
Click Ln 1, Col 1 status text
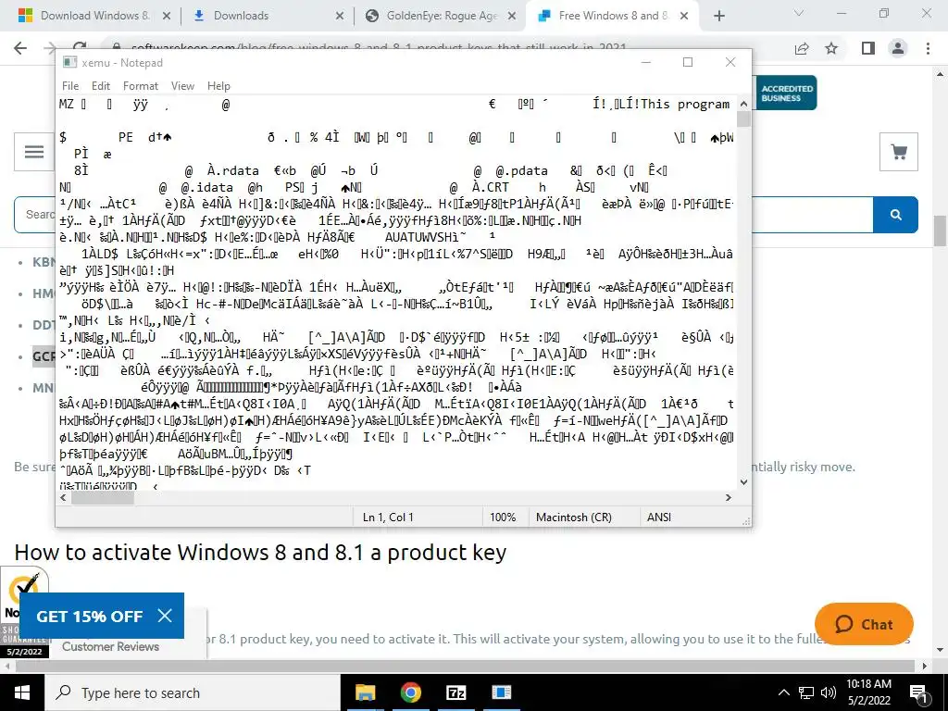coord(388,518)
